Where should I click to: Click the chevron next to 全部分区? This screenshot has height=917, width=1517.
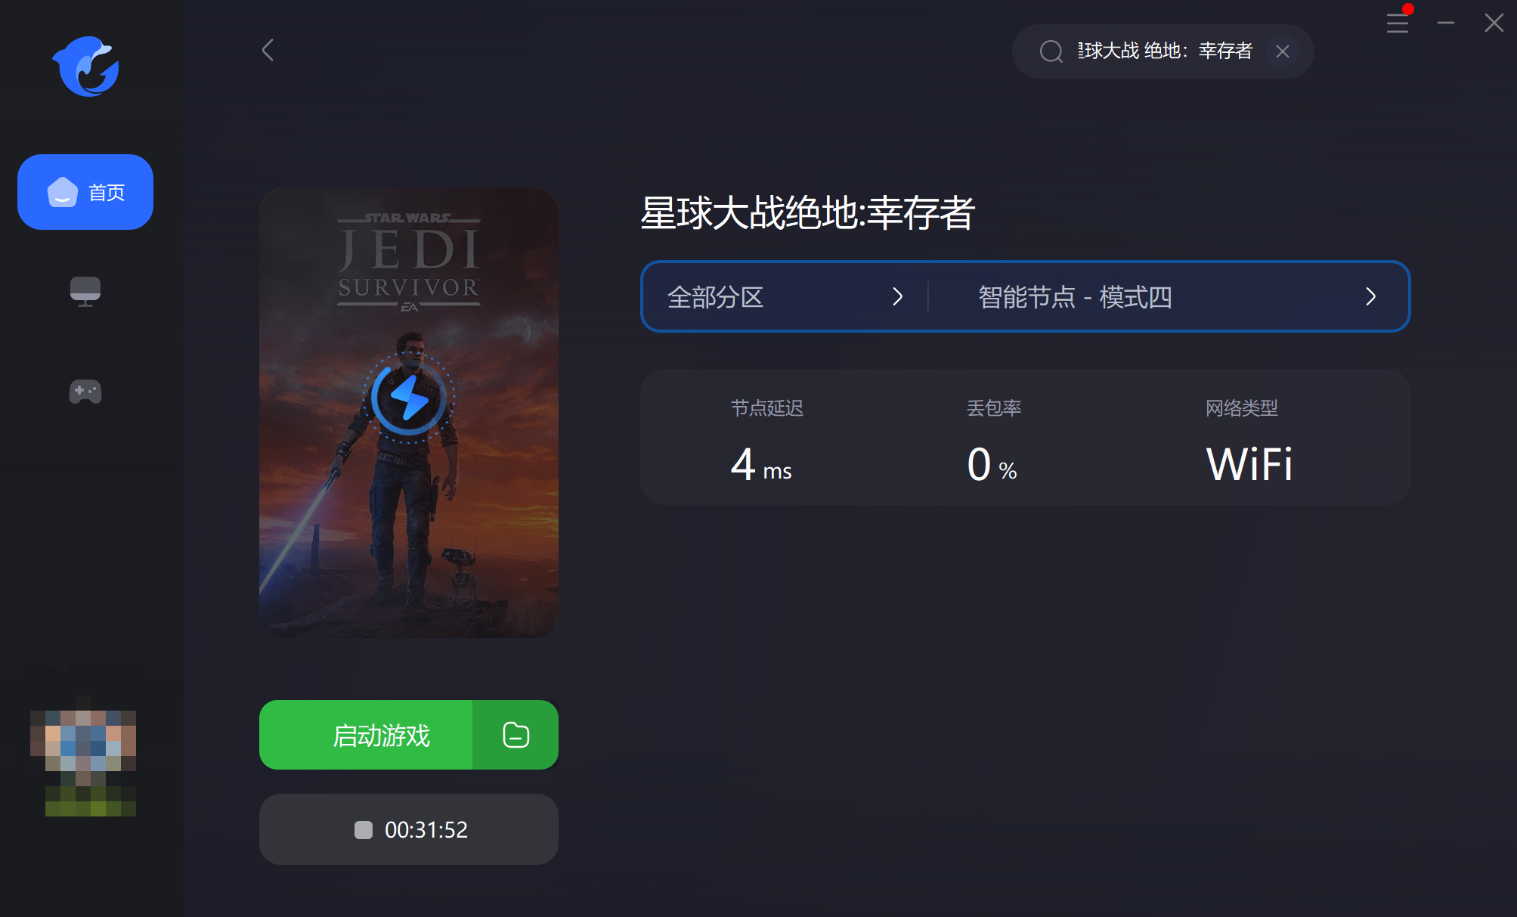coord(898,296)
